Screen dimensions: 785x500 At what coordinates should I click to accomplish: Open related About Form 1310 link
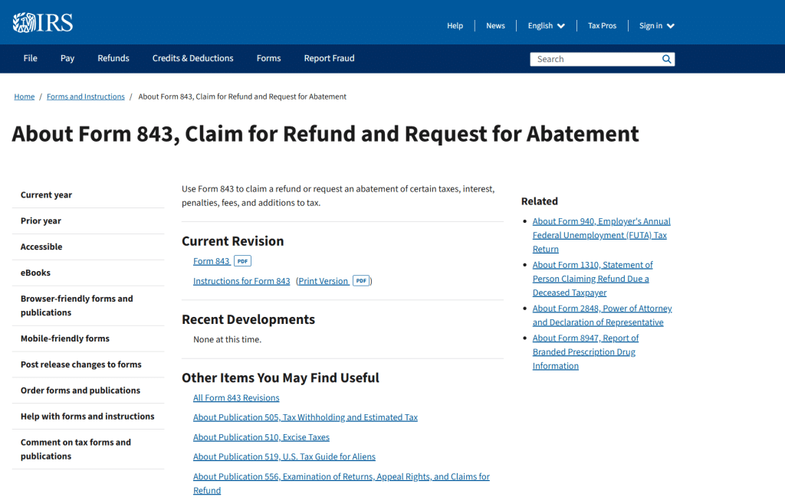(x=593, y=279)
